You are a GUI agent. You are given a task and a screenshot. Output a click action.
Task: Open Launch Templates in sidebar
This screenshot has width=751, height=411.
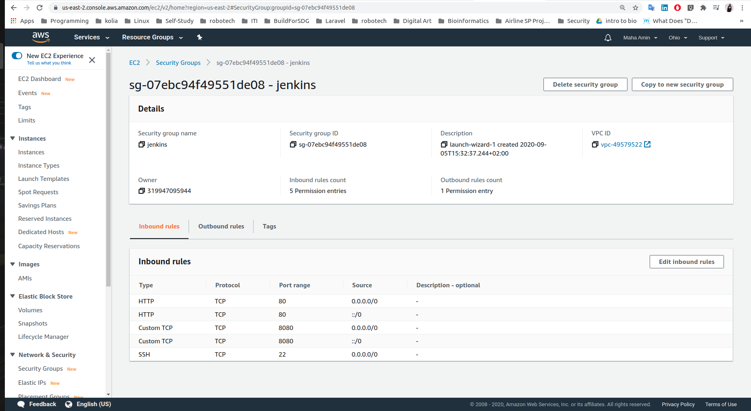coord(44,179)
